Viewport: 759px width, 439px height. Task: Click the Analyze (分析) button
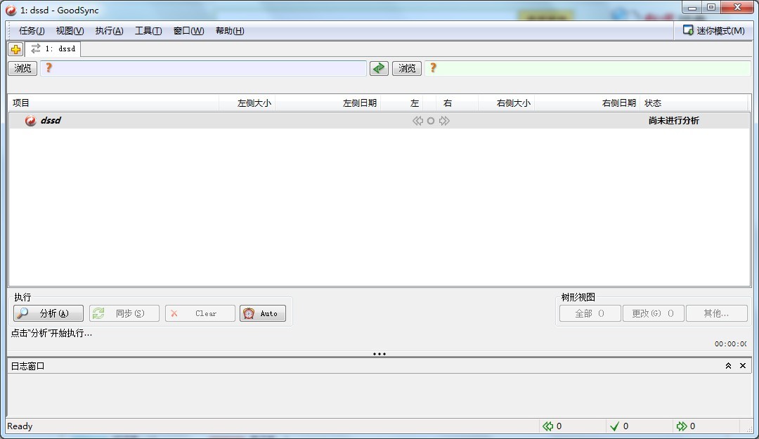click(x=48, y=313)
